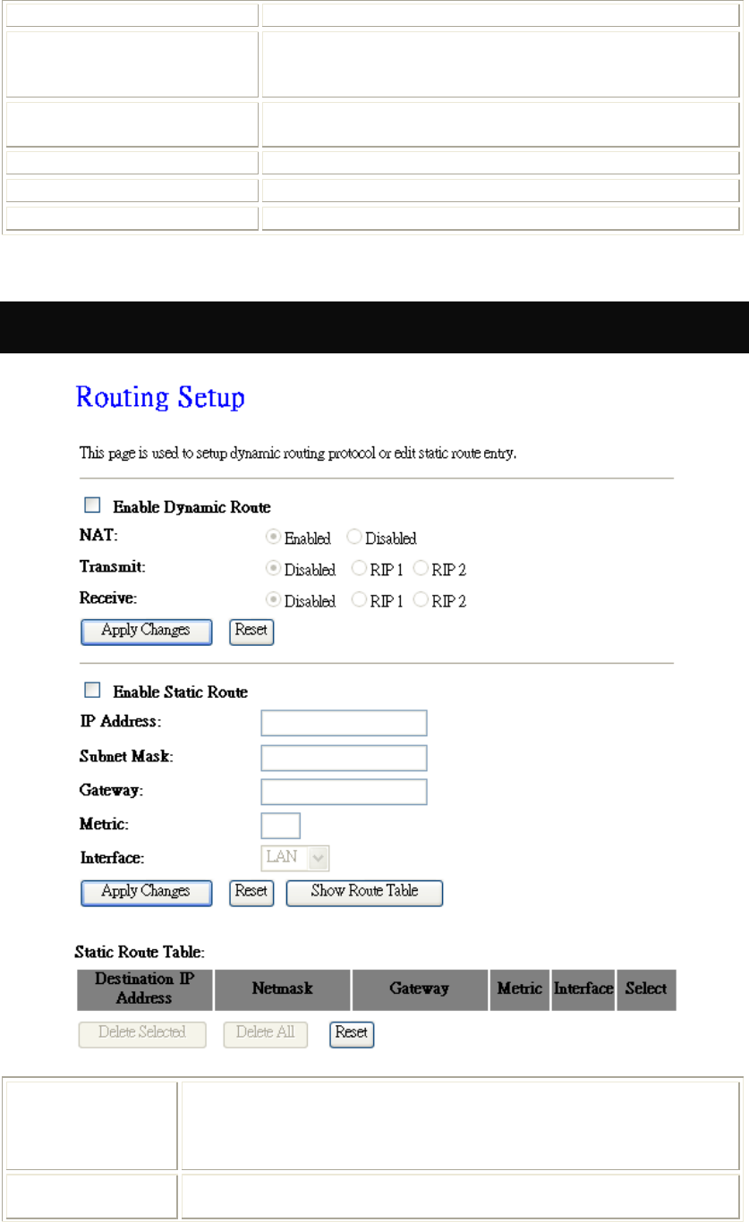Click Delete Selected under route table
Screen dimensions: 749x1222
tap(142, 1033)
